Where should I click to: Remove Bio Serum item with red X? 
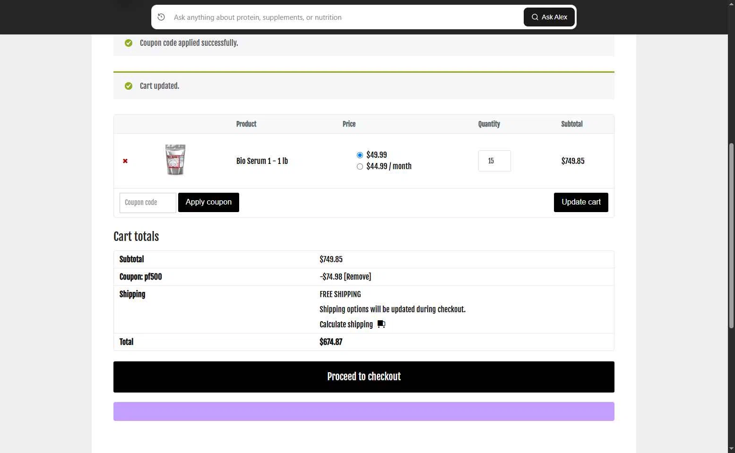pos(125,161)
